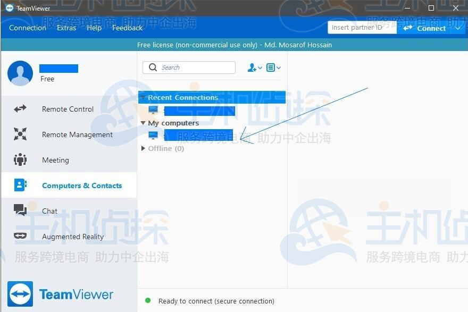
Task: Open the Chat section
Action: click(20, 210)
